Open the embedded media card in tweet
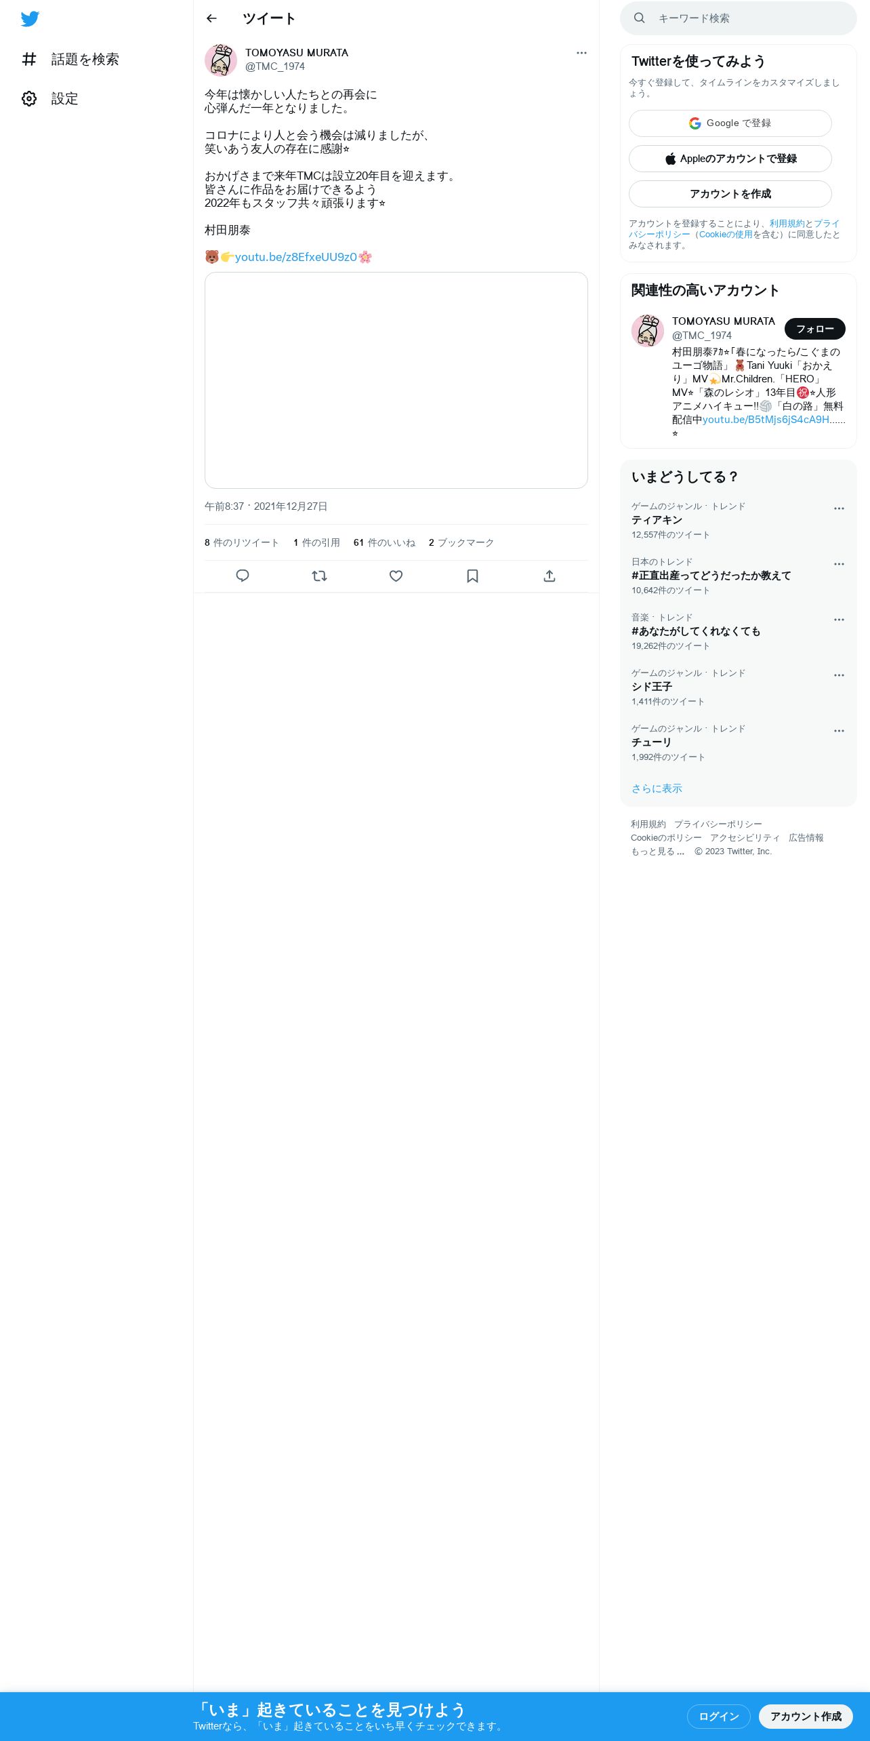This screenshot has width=870, height=1741. (396, 380)
